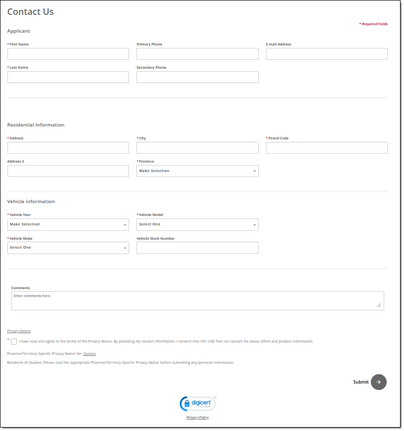The height and width of the screenshot is (431, 404).
Task: Open the Province dropdown
Action: 197,171
